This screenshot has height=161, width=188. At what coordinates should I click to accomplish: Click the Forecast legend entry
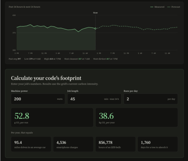174,7
